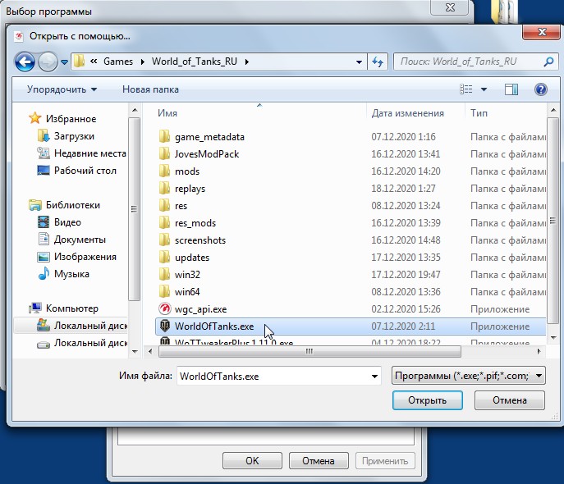
Task: Refresh the World_of_Tanks_RU folder view
Action: [378, 62]
